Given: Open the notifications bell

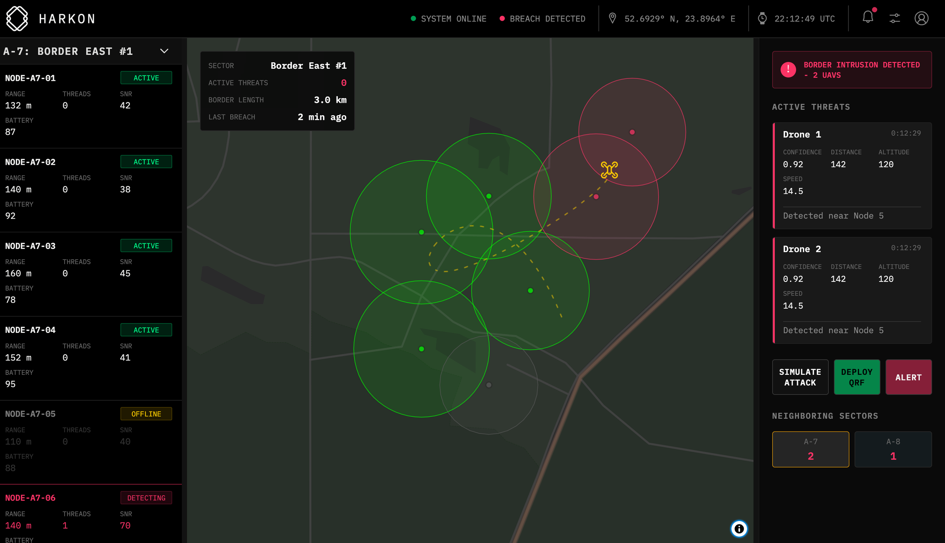Looking at the screenshot, I should pyautogui.click(x=868, y=17).
